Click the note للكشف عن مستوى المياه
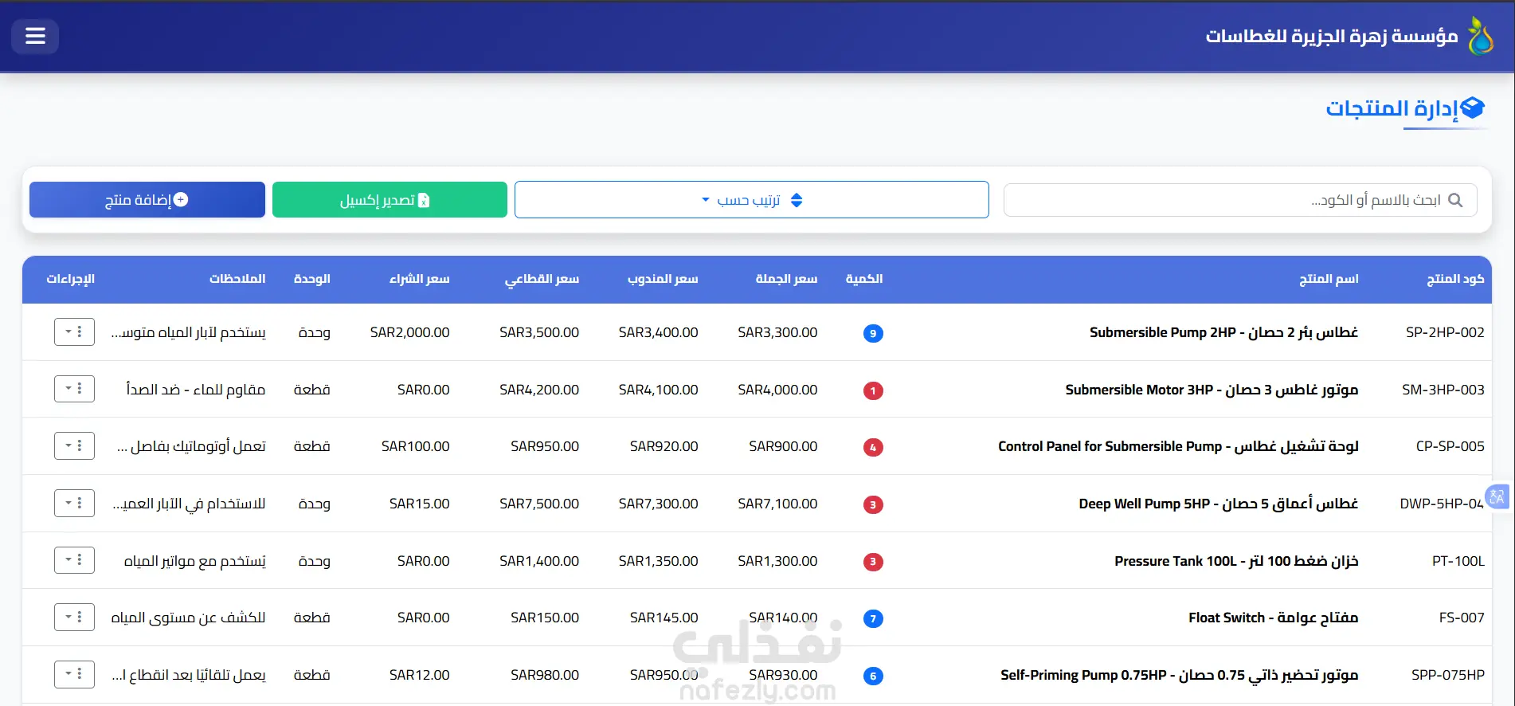Image resolution: width=1515 pixels, height=706 pixels. click(188, 618)
